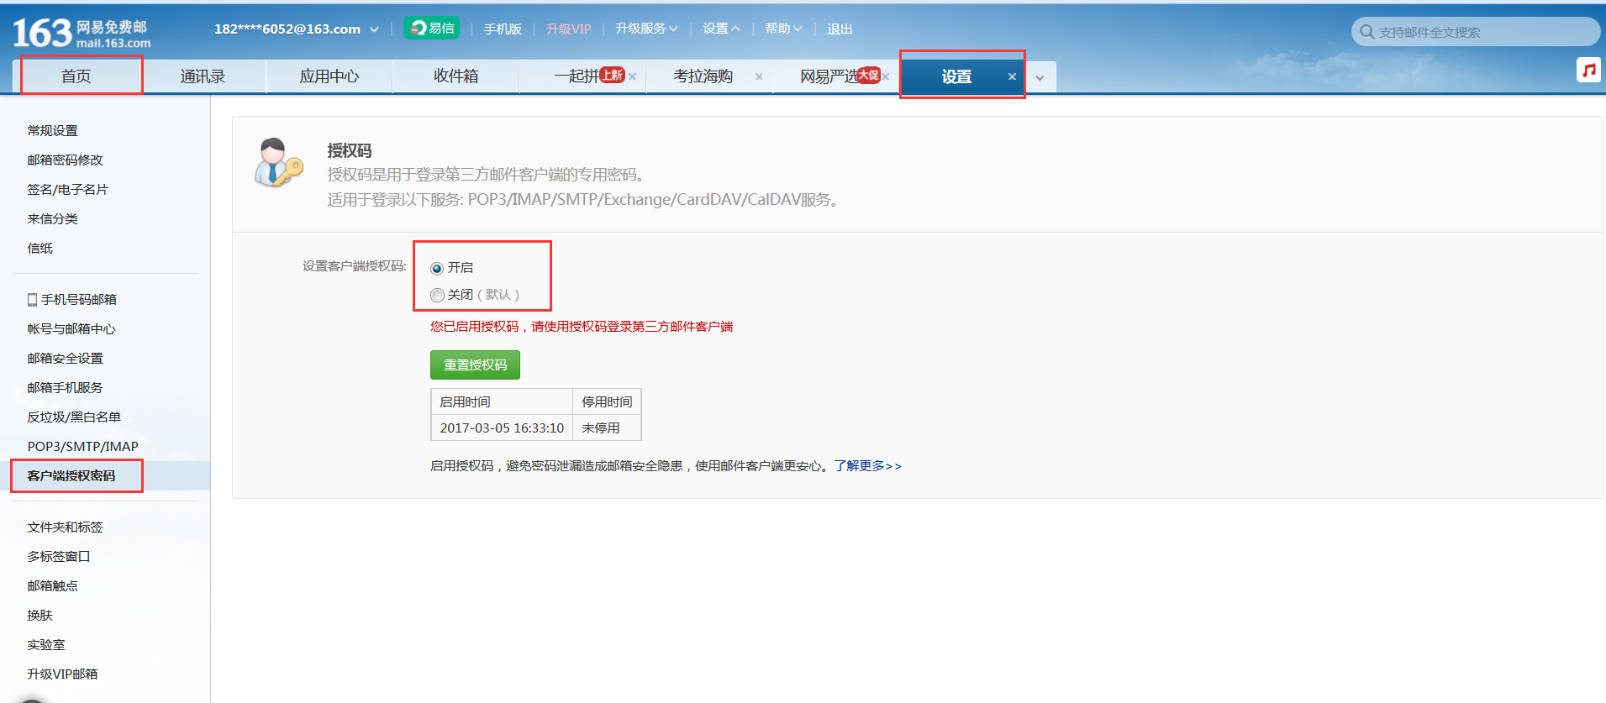Click the red music note icon
This screenshot has height=703, width=1606.
pyautogui.click(x=1588, y=71)
